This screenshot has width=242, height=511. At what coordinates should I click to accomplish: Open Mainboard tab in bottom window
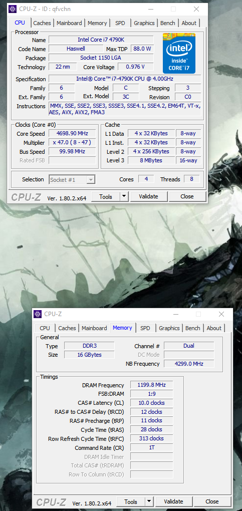(x=94, y=328)
